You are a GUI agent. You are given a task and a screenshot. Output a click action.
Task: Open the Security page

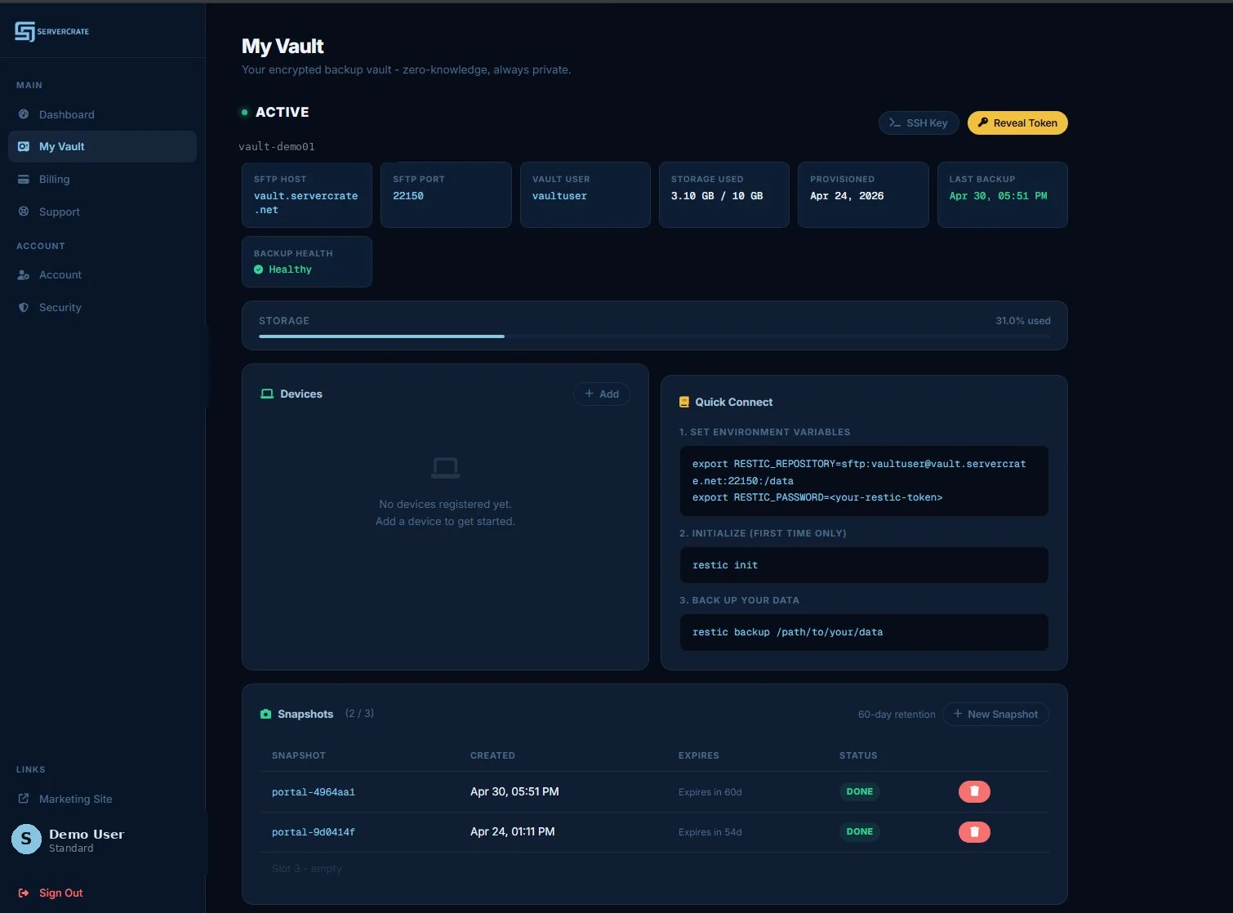pos(102,307)
